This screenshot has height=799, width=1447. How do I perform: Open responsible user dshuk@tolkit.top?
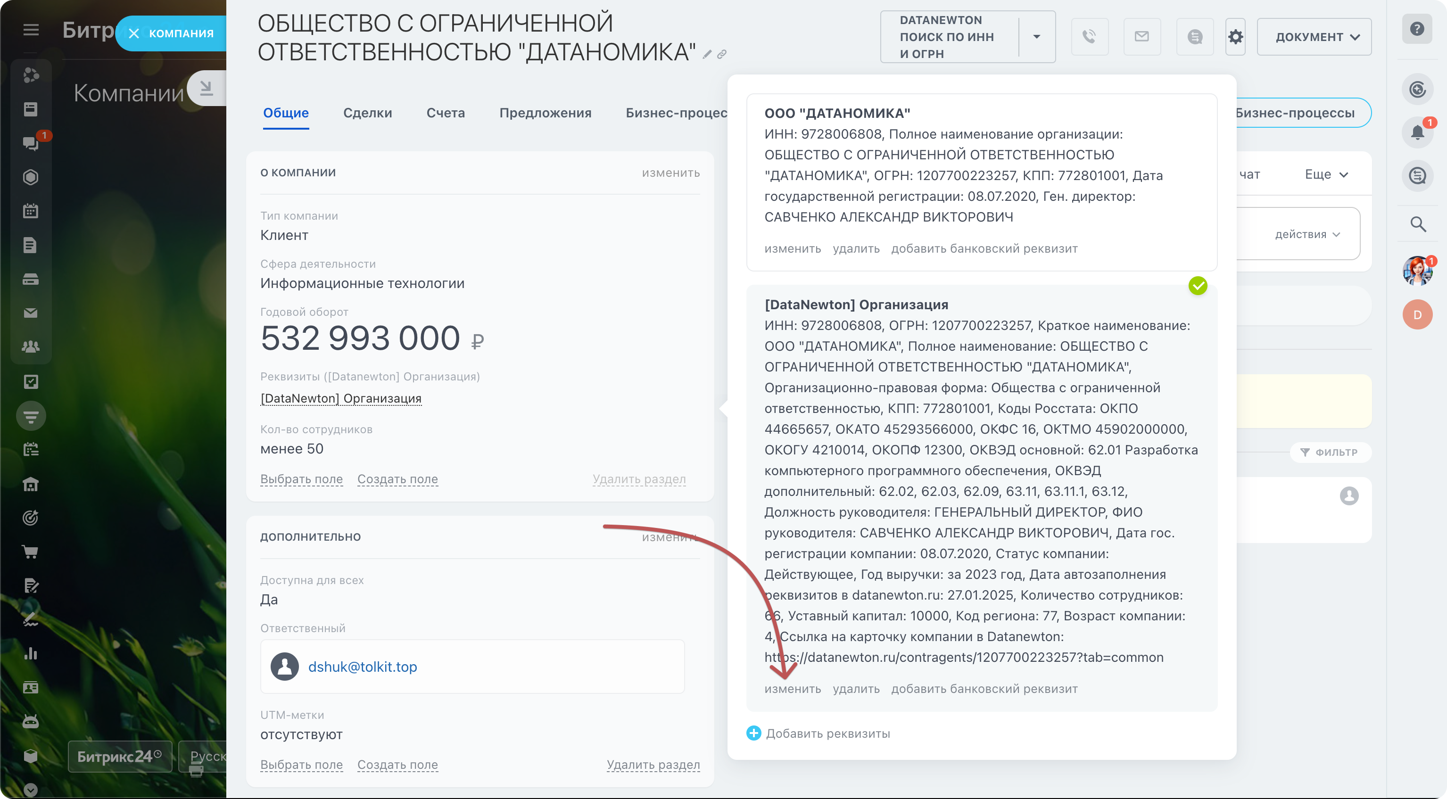pyautogui.click(x=362, y=667)
